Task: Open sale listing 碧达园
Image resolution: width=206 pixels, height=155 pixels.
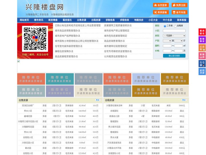Action: point(28,148)
